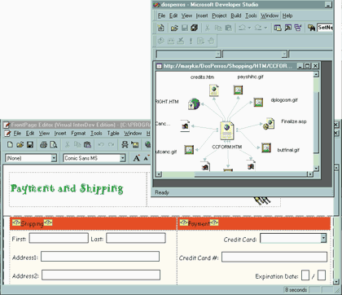This screenshot has width=342, height=295.
Task: Click Print Preview icon in FrontPage Editor
Action: coord(54,144)
